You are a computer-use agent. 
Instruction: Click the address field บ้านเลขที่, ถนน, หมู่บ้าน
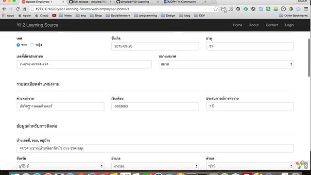(155, 148)
